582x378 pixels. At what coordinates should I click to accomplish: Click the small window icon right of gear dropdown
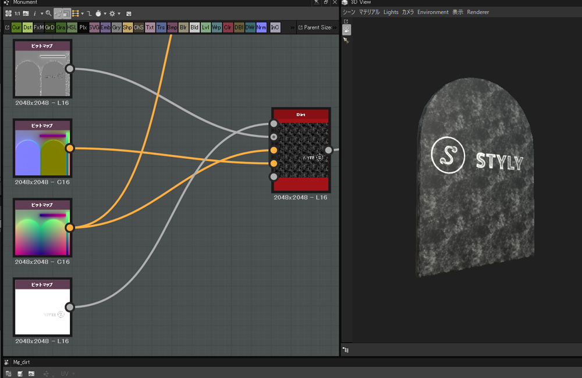(x=129, y=14)
